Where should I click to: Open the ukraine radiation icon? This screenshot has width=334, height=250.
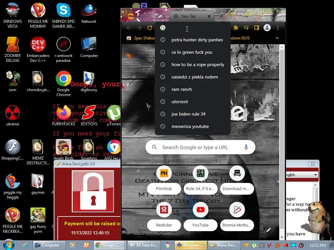coord(13,116)
